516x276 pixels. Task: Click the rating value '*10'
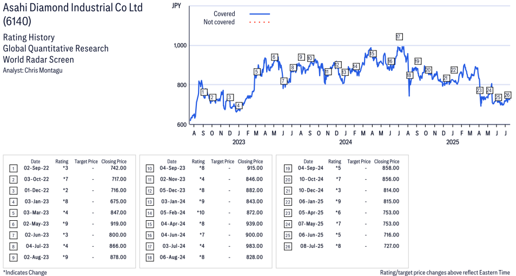pyautogui.click(x=201, y=213)
